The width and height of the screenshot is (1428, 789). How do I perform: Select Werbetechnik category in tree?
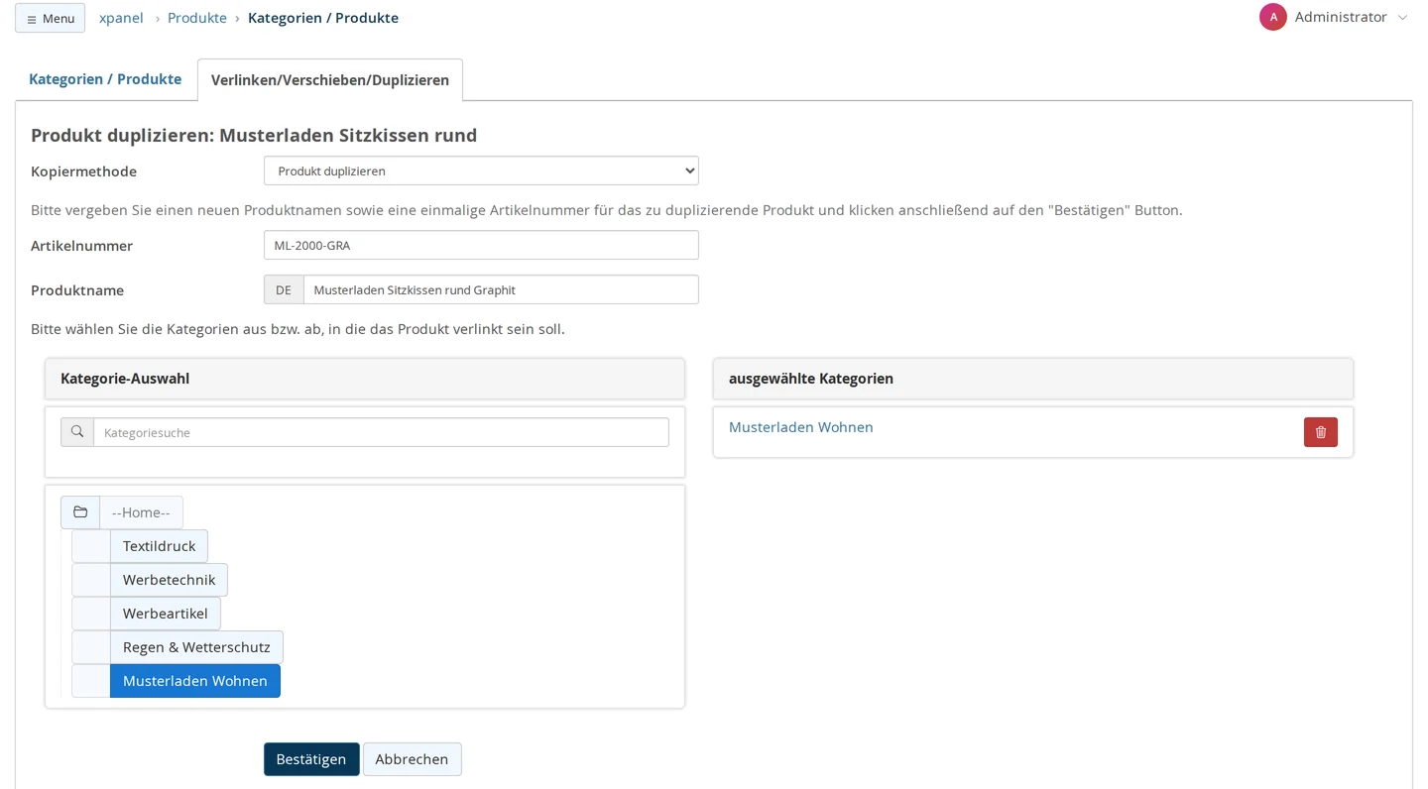(169, 580)
